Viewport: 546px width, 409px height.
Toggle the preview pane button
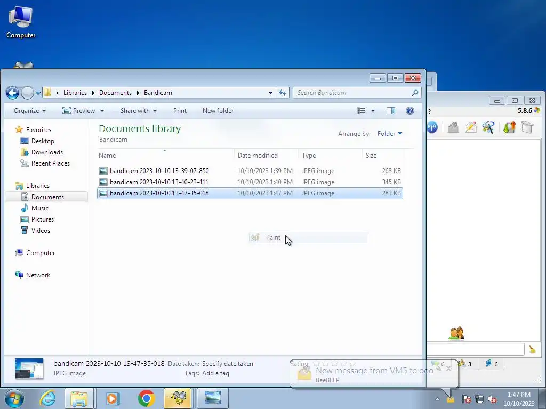click(391, 111)
